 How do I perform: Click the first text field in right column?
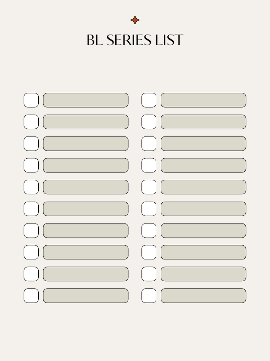[x=204, y=100]
